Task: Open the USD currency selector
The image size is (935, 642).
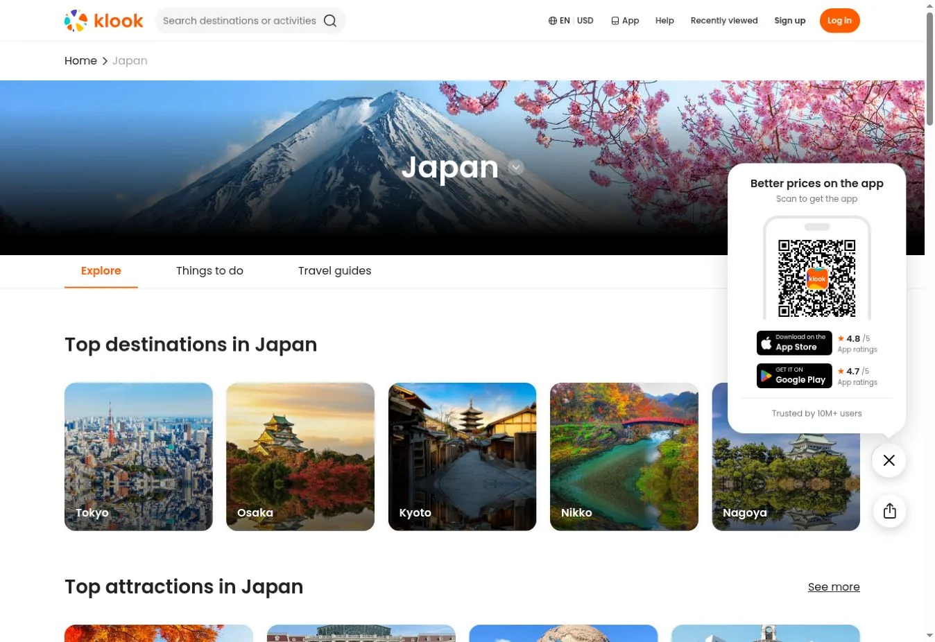Action: [585, 21]
